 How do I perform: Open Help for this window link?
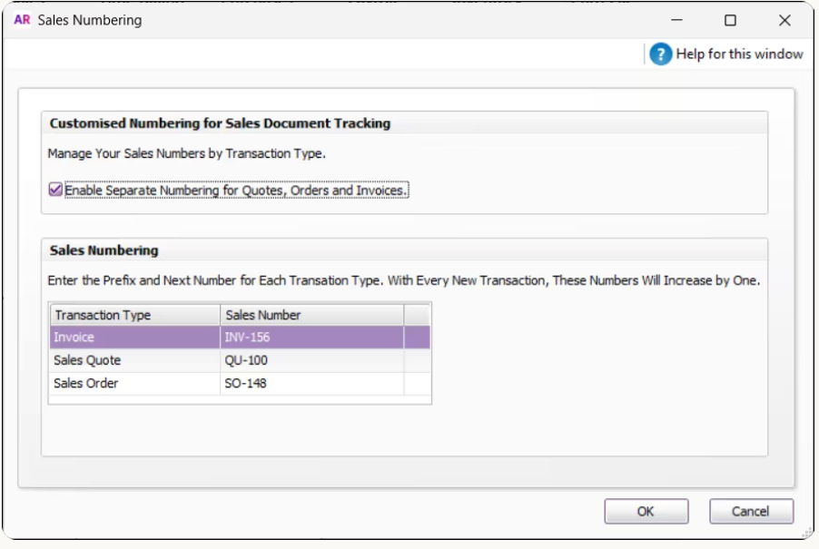tap(739, 54)
